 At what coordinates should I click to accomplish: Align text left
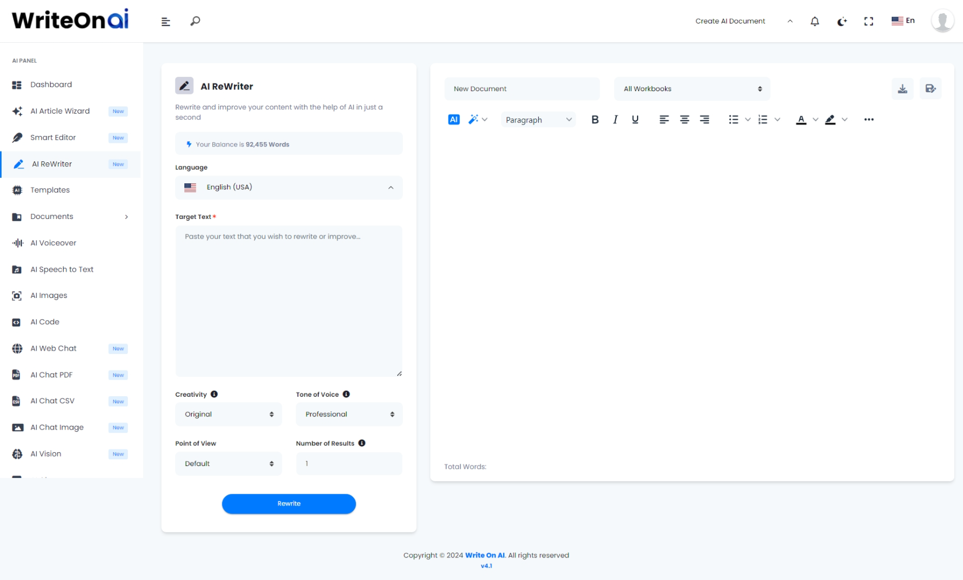coord(664,120)
